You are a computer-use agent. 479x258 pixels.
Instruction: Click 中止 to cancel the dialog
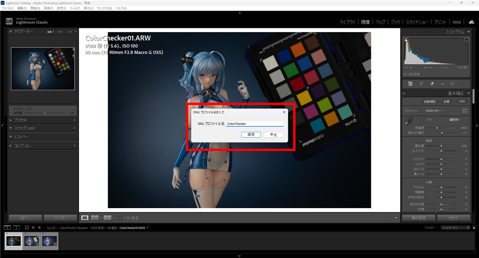point(274,134)
